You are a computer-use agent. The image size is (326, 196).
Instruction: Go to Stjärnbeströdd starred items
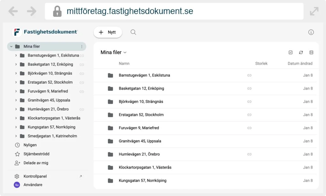(x=36, y=154)
